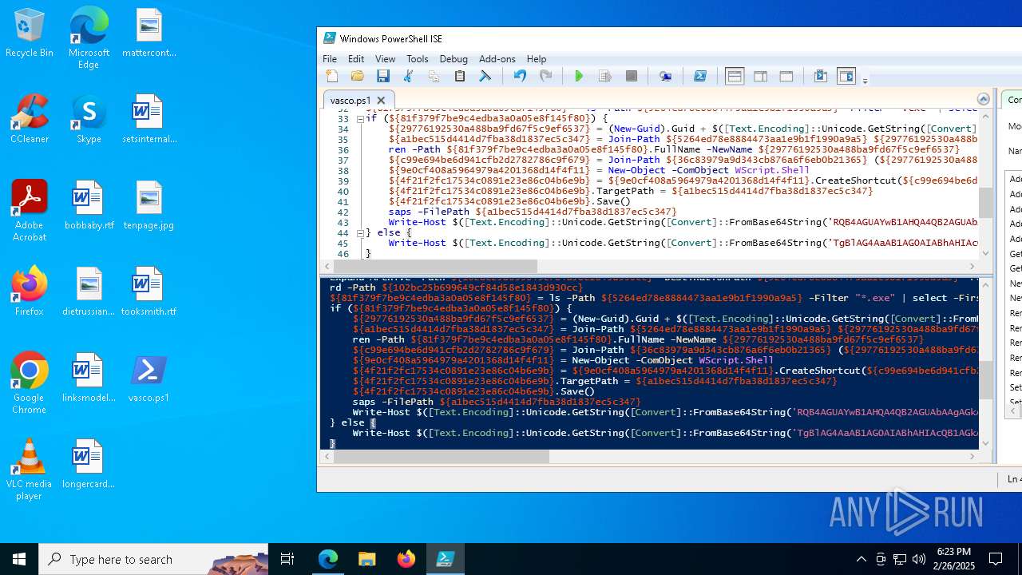Viewport: 1022px width, 575px height.
Task: Click the Google Chrome desktop shortcut
Action: [x=29, y=383]
